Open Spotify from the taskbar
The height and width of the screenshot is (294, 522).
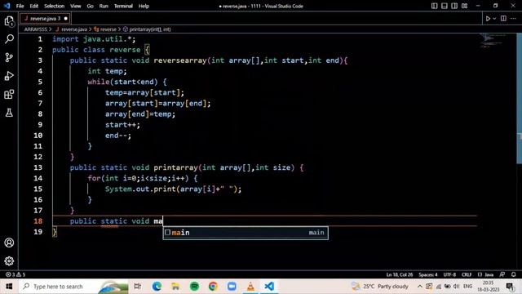[x=194, y=286]
